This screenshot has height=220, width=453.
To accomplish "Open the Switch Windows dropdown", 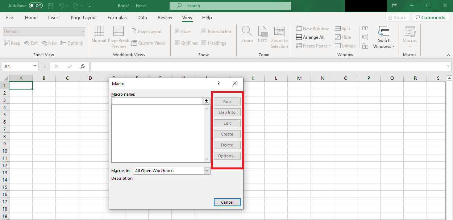I will pyautogui.click(x=384, y=37).
